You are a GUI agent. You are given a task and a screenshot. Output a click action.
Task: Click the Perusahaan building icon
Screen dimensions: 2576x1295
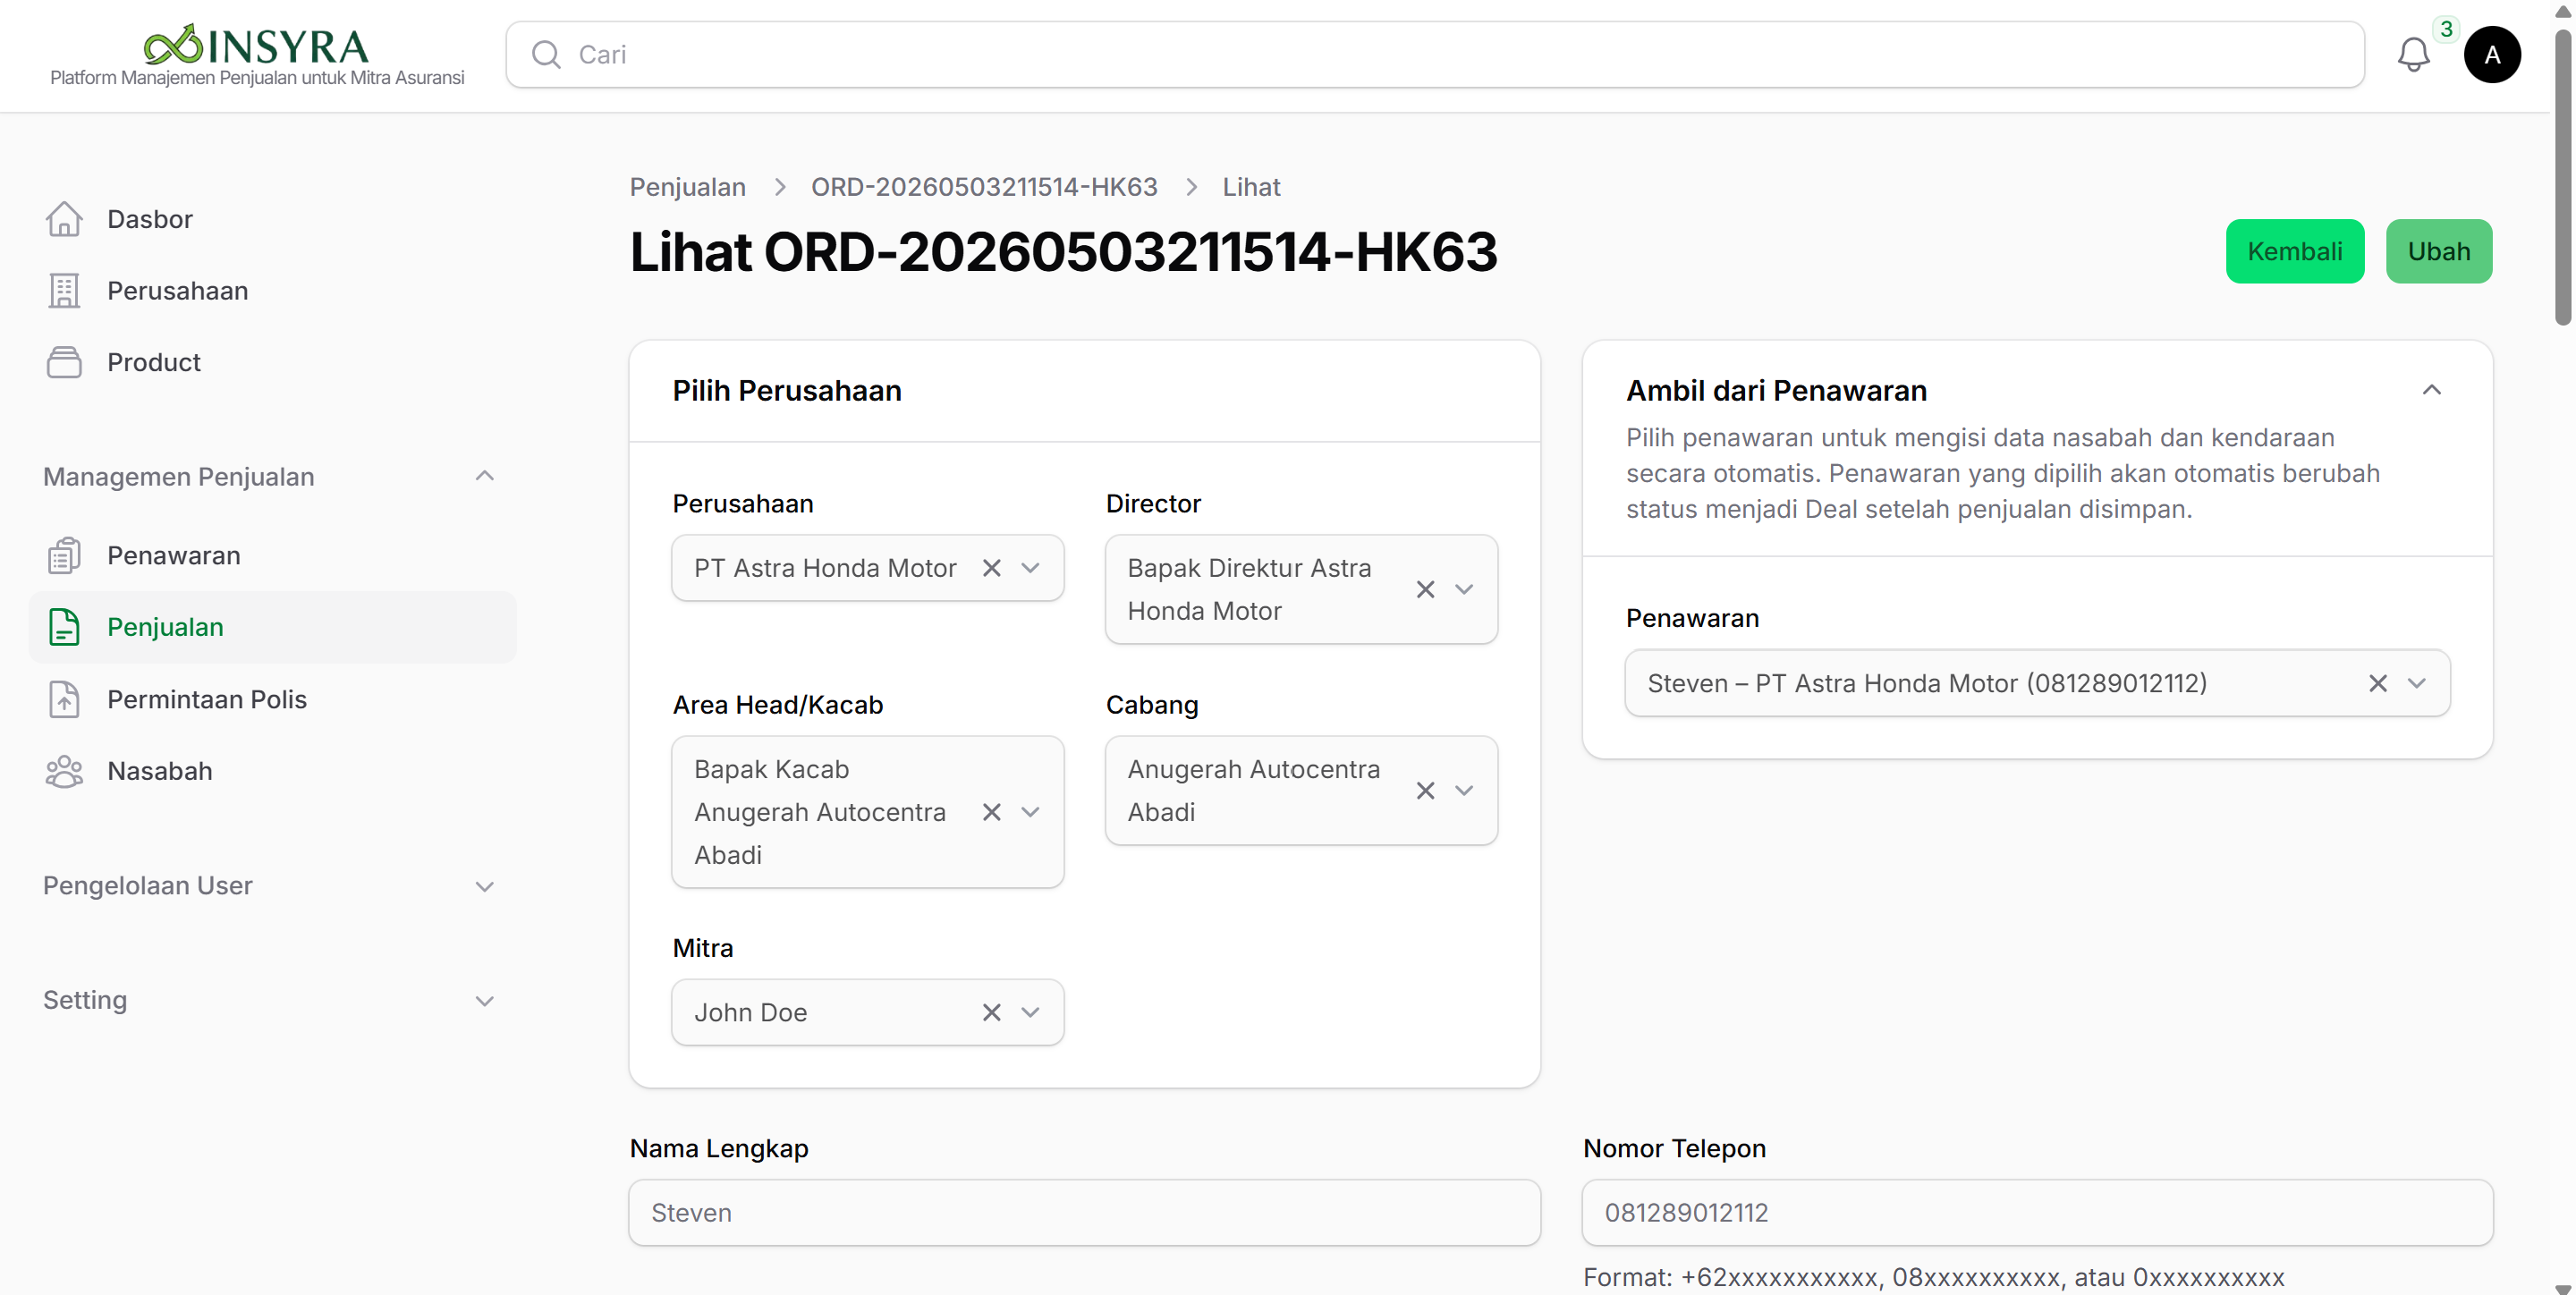coord(64,291)
